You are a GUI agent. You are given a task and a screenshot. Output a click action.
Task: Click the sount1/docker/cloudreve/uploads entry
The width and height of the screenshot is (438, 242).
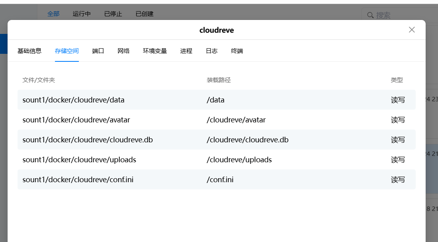[79, 160]
